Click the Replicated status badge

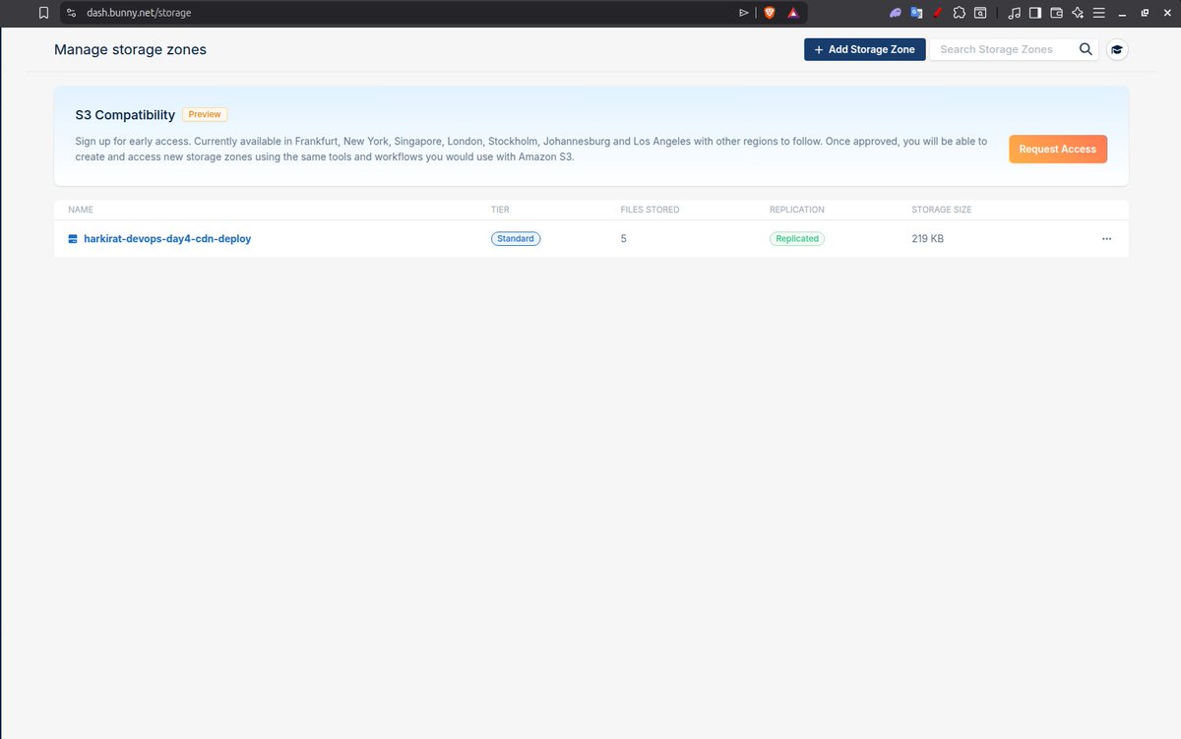click(x=797, y=239)
